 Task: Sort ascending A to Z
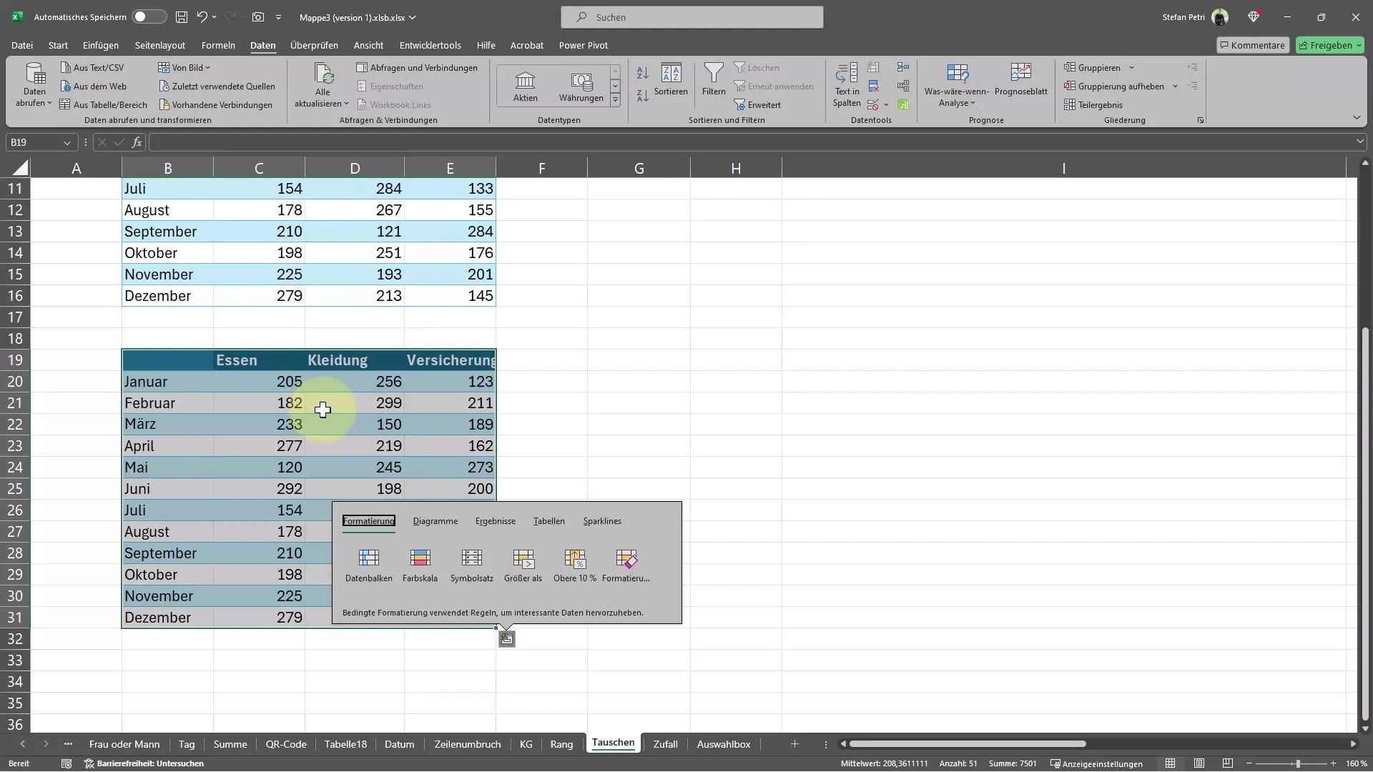pos(642,73)
